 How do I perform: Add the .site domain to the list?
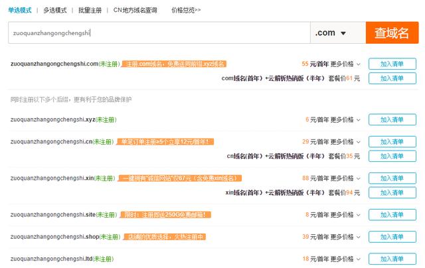click(392, 215)
